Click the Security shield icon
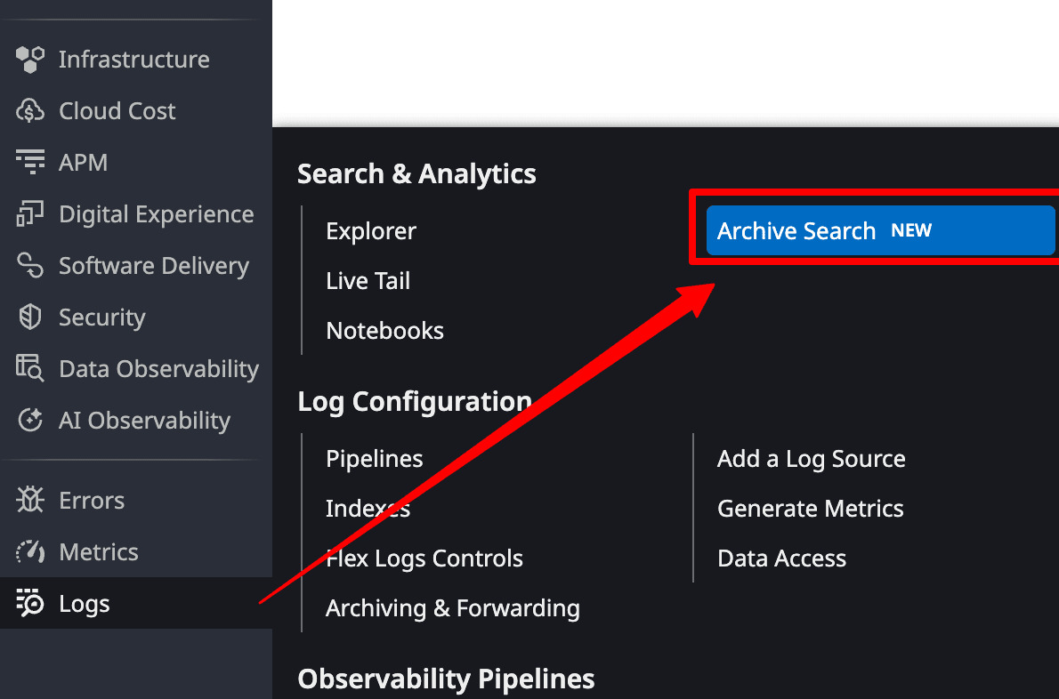Image resolution: width=1059 pixels, height=699 pixels. 29,317
